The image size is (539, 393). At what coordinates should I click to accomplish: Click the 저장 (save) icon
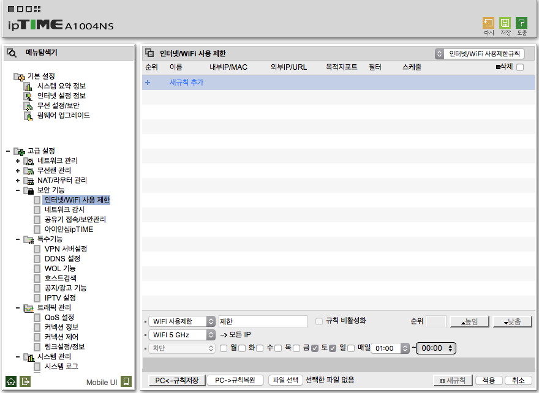point(505,23)
